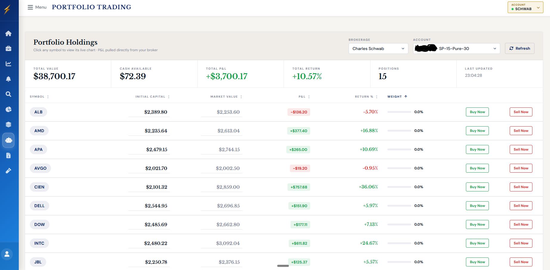The image size is (550, 270).
Task: Open the SCHWAB account selector top right
Action: tap(525, 7)
